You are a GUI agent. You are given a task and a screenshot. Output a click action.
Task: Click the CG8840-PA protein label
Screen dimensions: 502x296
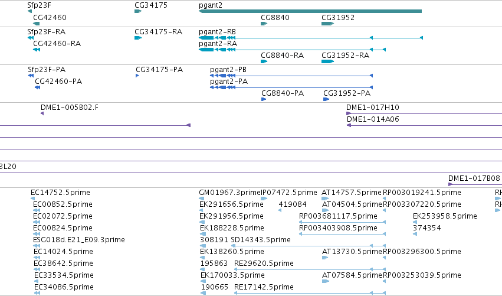coord(283,93)
